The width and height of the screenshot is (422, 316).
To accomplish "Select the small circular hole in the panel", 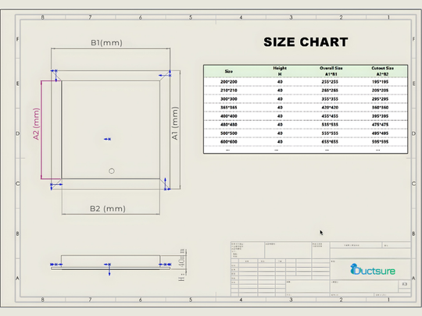I will [112, 171].
